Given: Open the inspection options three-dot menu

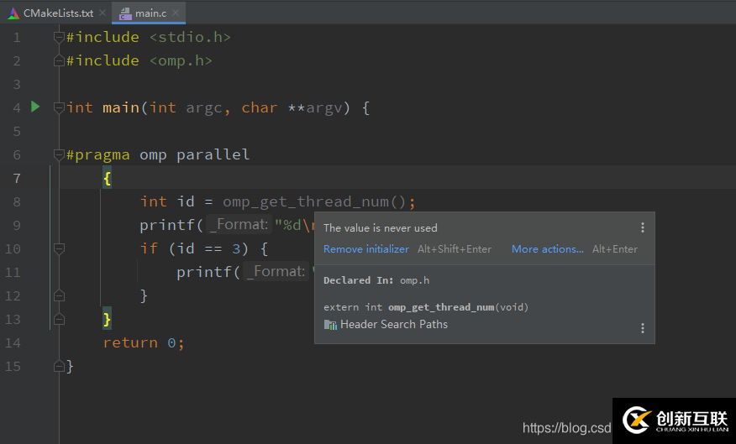Looking at the screenshot, I should coord(643,227).
